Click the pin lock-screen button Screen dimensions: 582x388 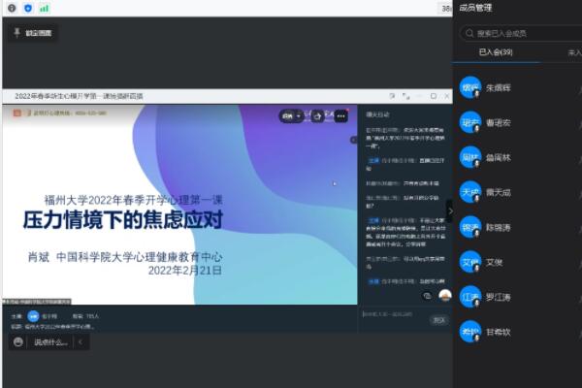tap(33, 33)
